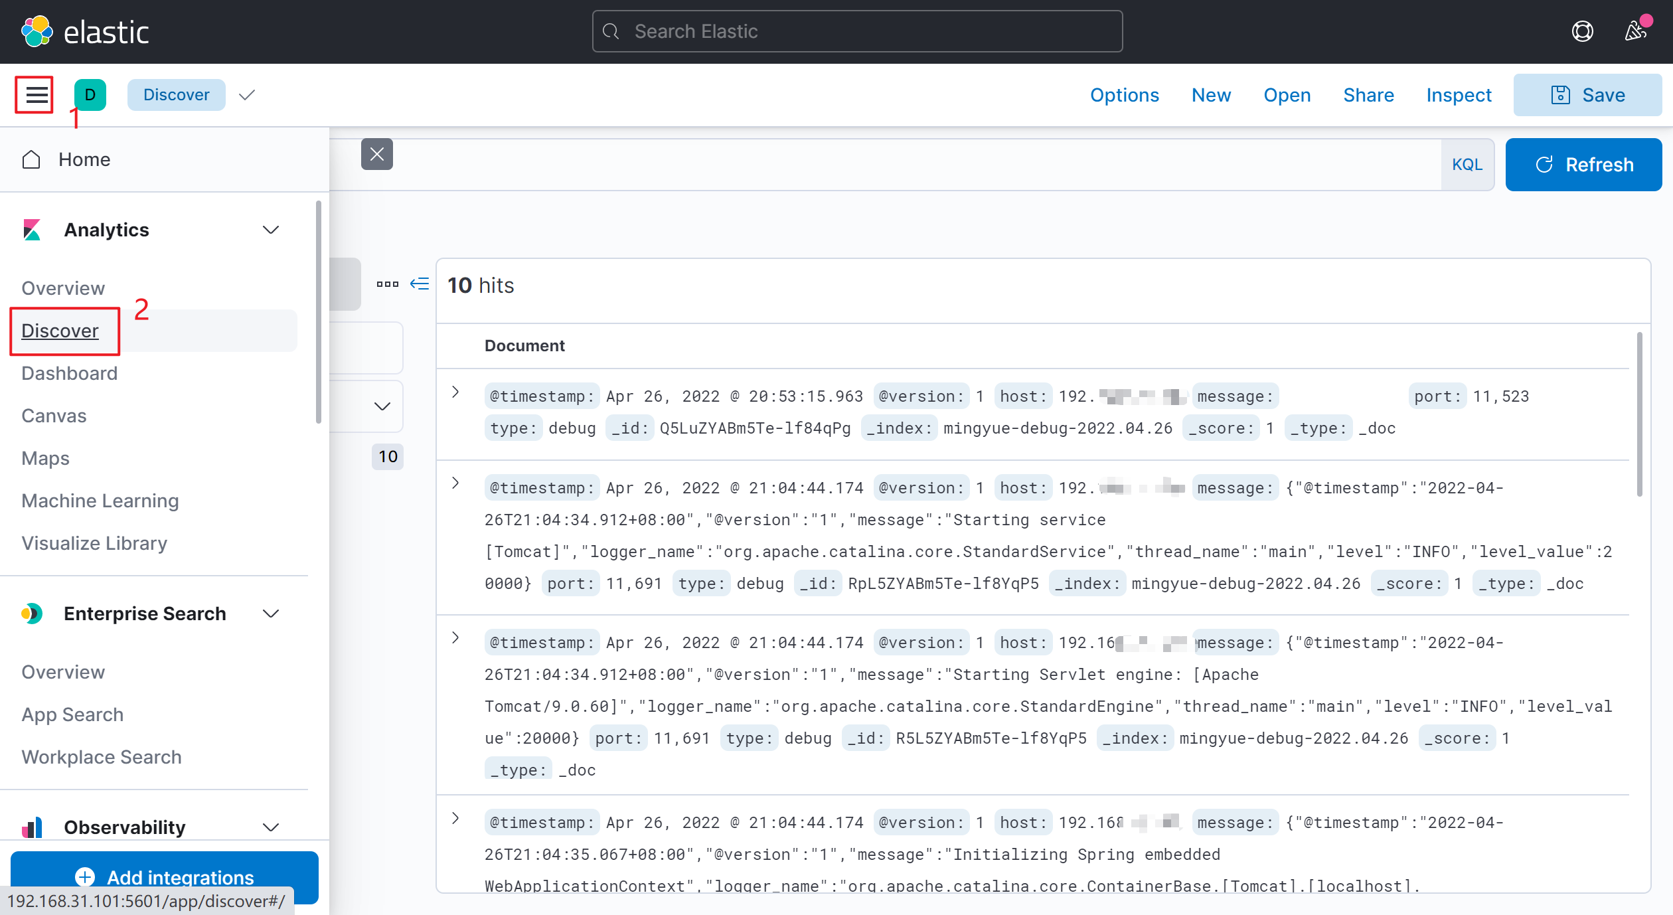Click the KQL query language toggle

point(1467,165)
